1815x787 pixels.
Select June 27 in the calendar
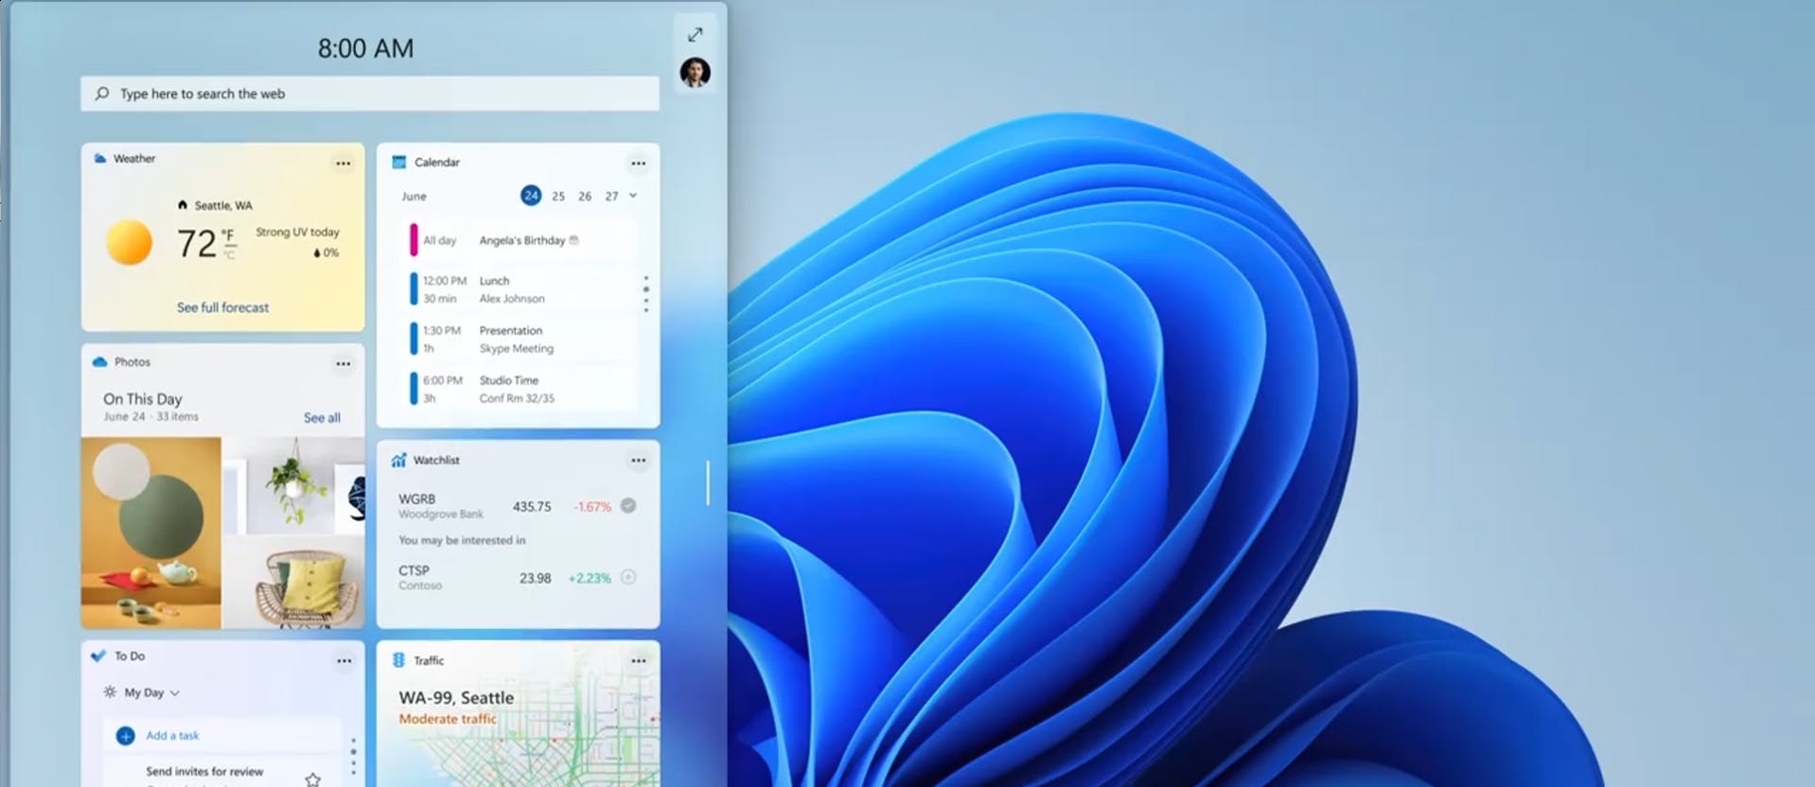coord(611,197)
